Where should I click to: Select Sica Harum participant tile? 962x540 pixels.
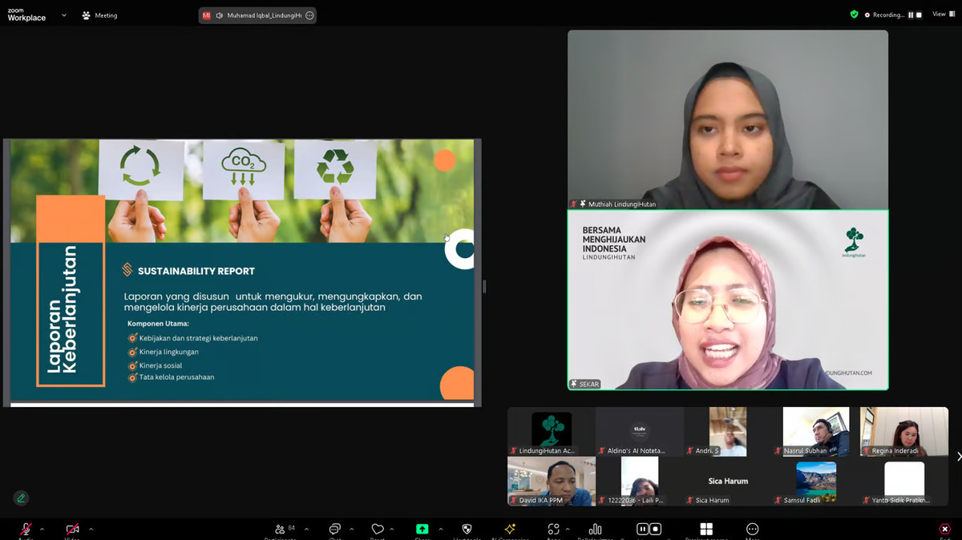point(728,482)
